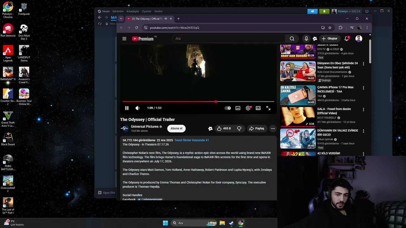406x228 pixels.
Task: Open Steam green notifications bell
Action: [x=324, y=11]
